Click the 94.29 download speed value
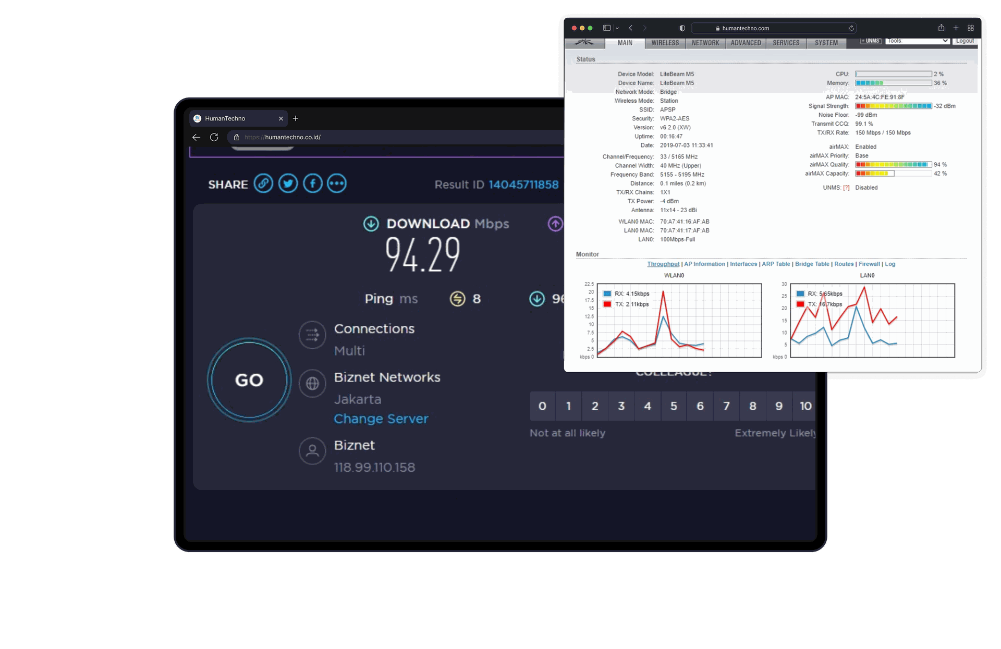 click(423, 254)
